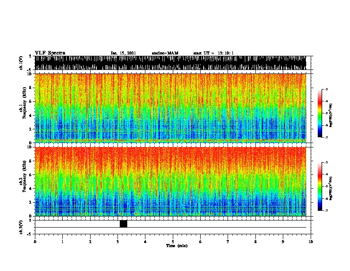
Task: Click time axis tick label "6"
Action: pyautogui.click(x=201, y=242)
